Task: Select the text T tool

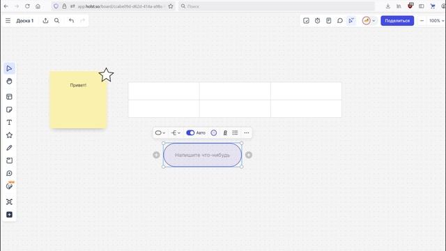Action: [x=9, y=123]
